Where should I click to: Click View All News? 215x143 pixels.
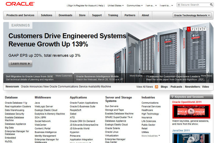pos(144,87)
